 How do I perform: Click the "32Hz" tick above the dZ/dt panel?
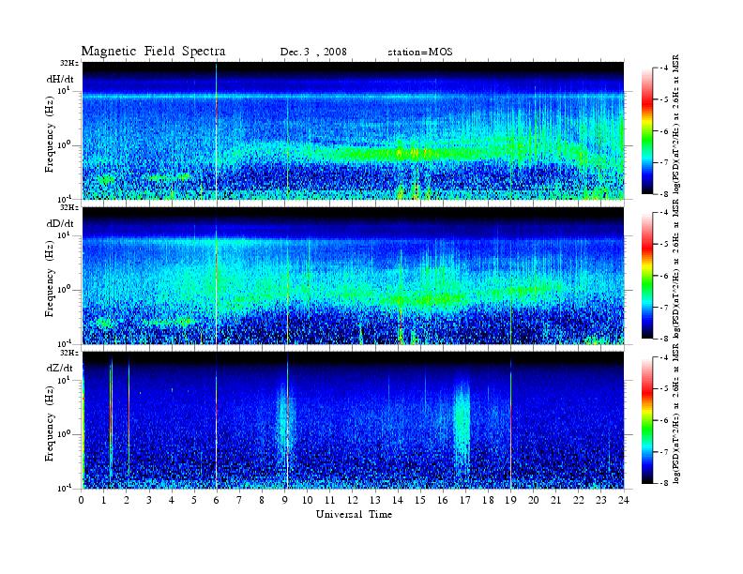70,353
